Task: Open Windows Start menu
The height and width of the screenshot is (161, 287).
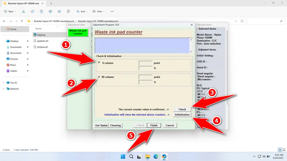Action: click(x=123, y=157)
